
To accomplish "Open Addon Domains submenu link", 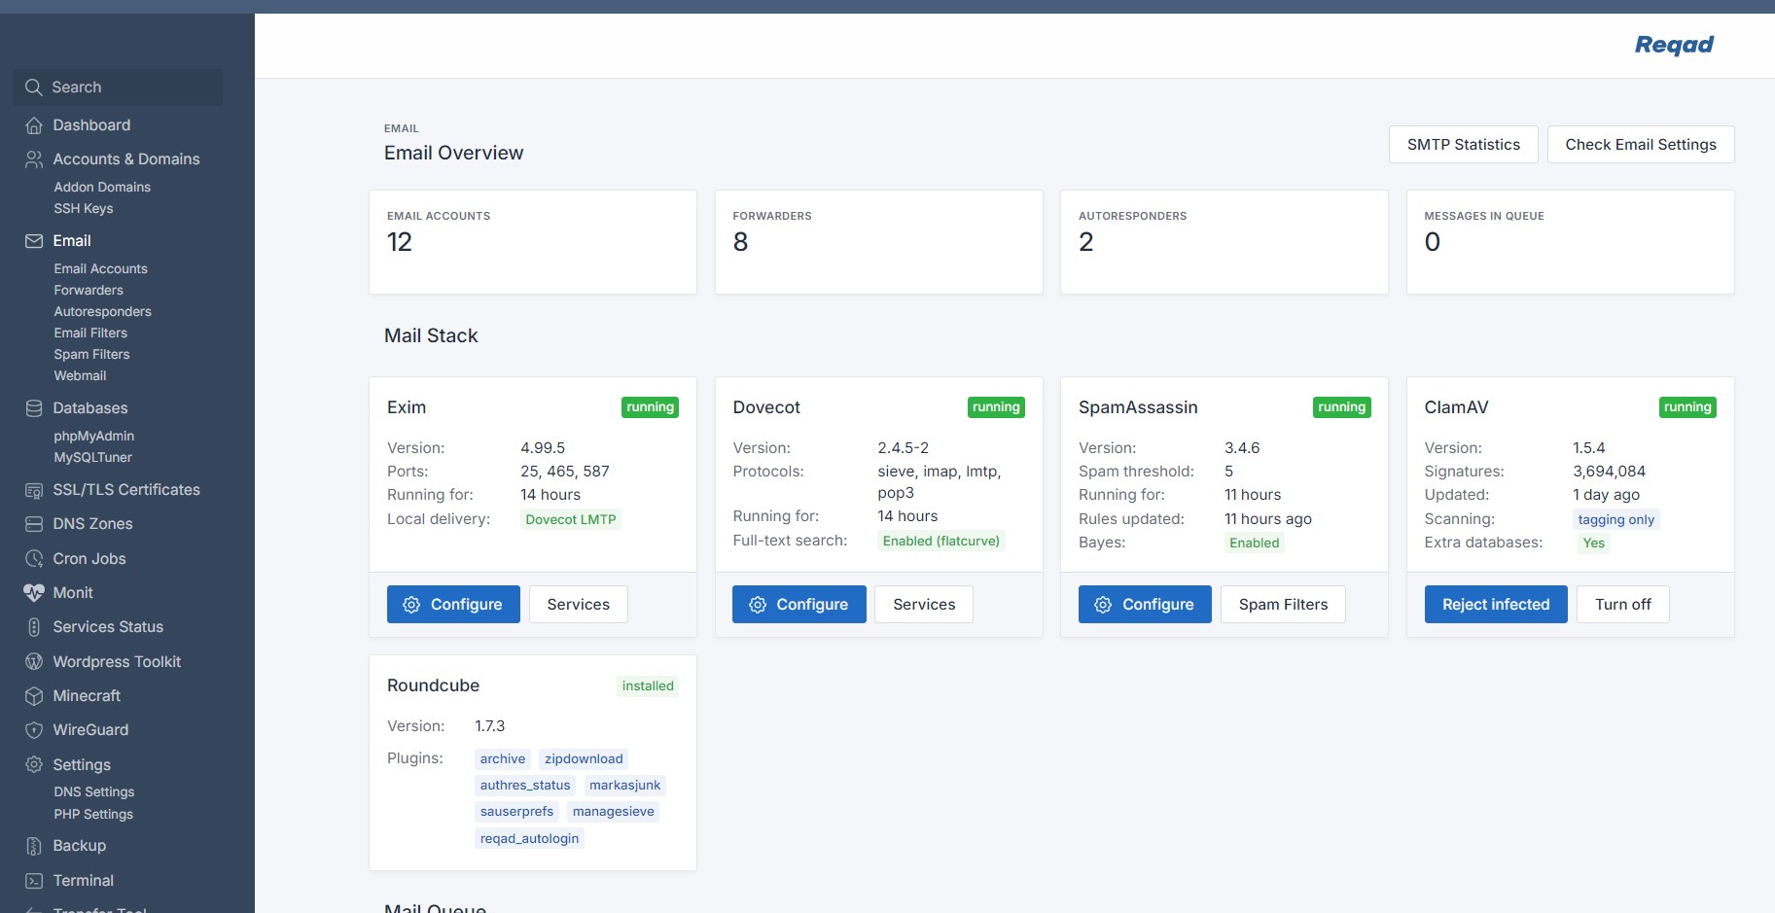I will (102, 187).
